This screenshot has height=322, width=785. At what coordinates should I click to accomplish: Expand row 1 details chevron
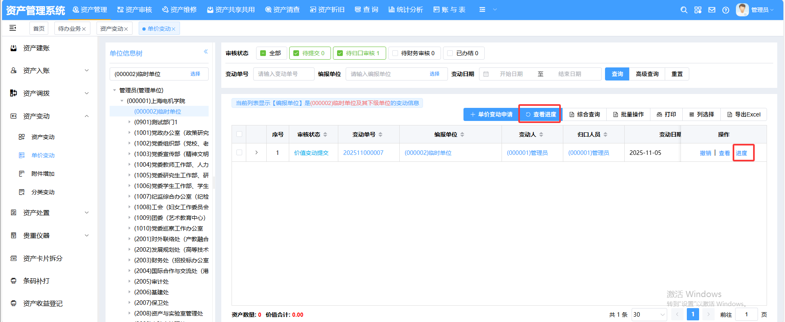point(256,152)
